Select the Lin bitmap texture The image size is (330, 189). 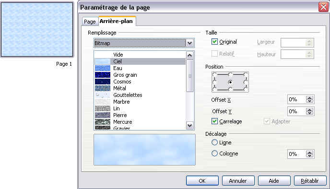point(140,108)
